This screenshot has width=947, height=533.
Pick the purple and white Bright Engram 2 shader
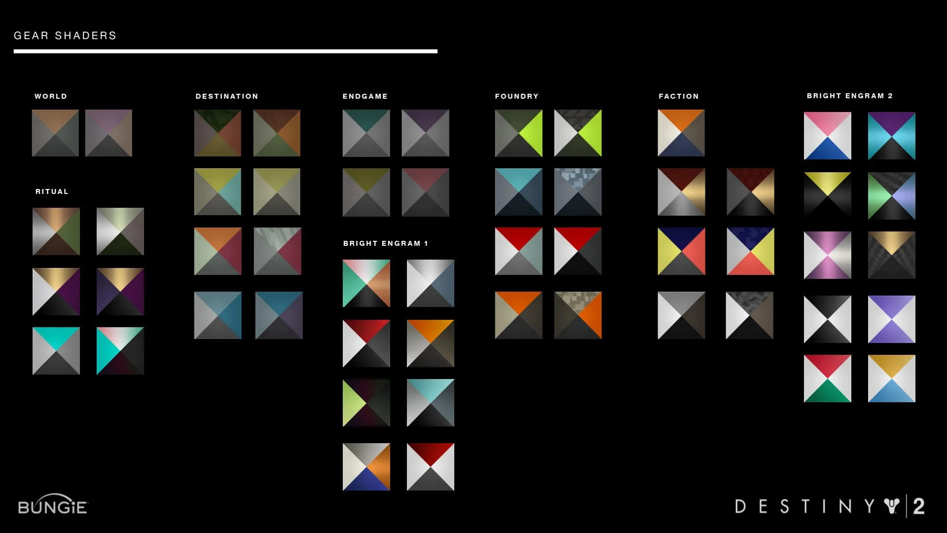(x=891, y=319)
